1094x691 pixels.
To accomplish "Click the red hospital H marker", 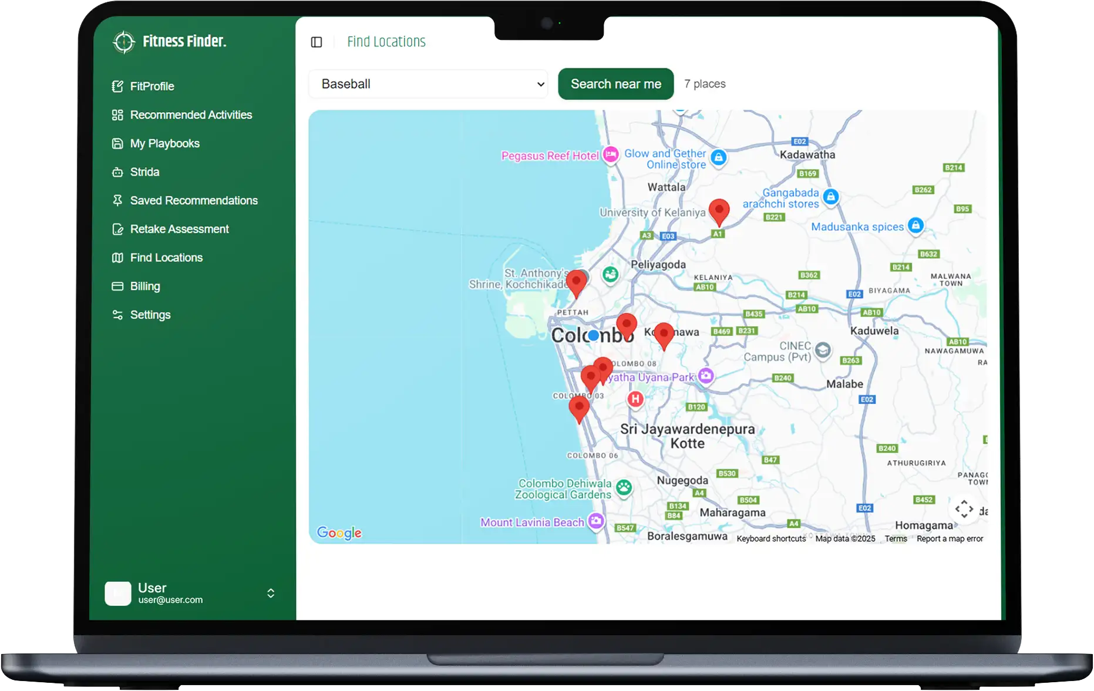I will coord(635,399).
